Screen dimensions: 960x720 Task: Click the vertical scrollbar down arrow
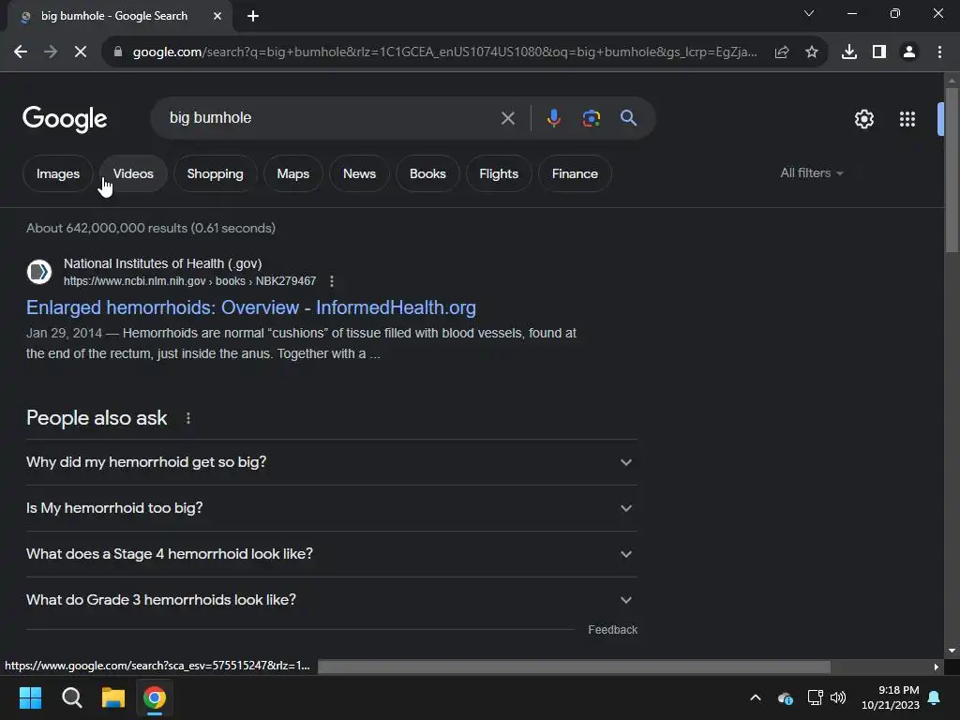tap(952, 651)
